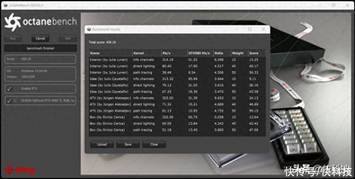Click the GTX980 Ms/s column header

coord(201,53)
